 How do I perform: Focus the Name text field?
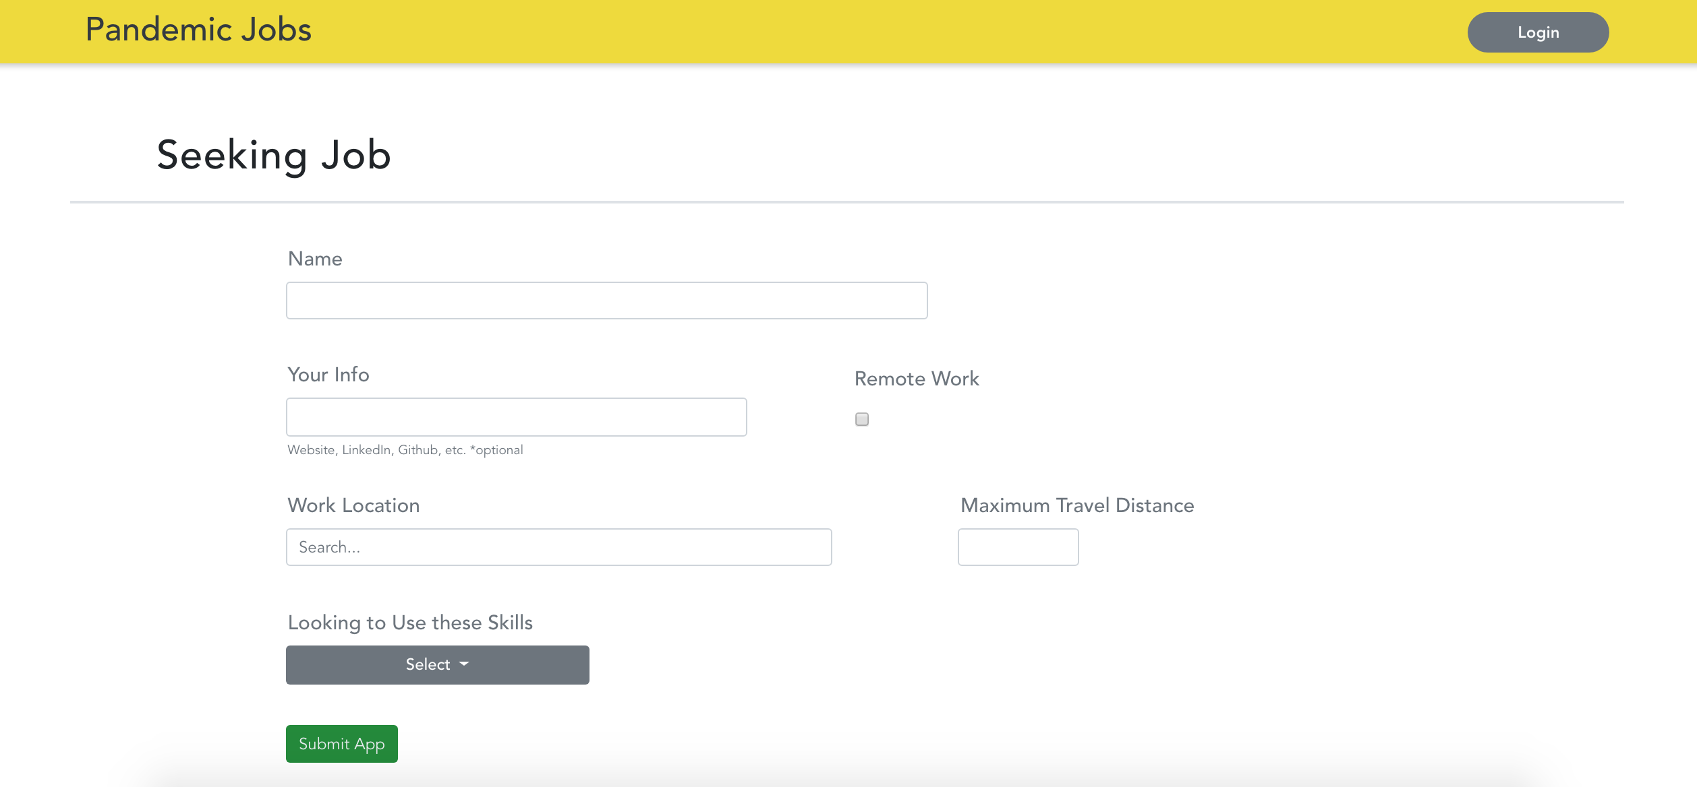[606, 301]
